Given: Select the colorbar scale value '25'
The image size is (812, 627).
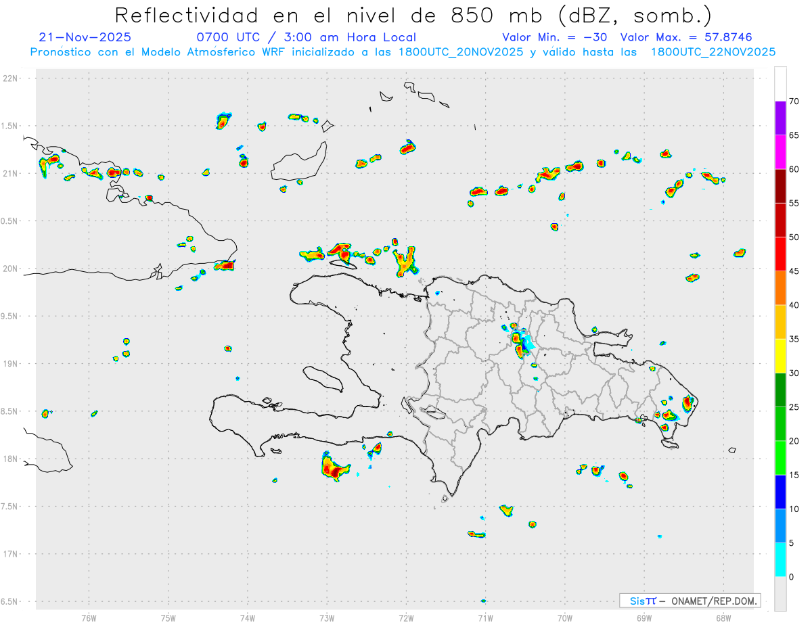Looking at the screenshot, I should pyautogui.click(x=794, y=407).
